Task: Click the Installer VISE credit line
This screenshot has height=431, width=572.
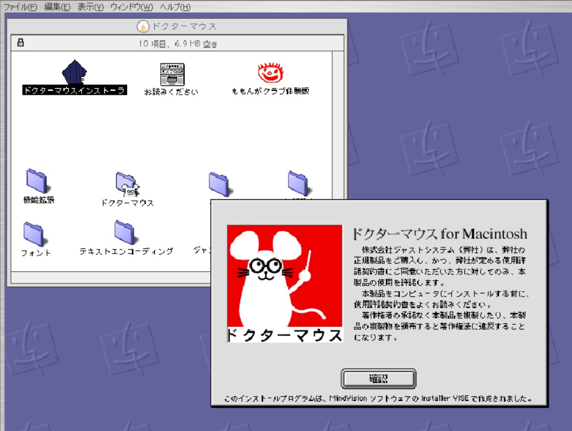Action: click(378, 398)
